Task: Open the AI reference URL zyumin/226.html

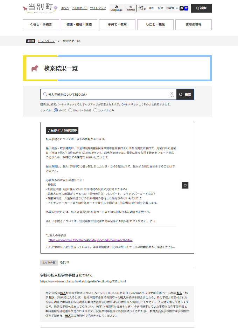Action: [91, 240]
